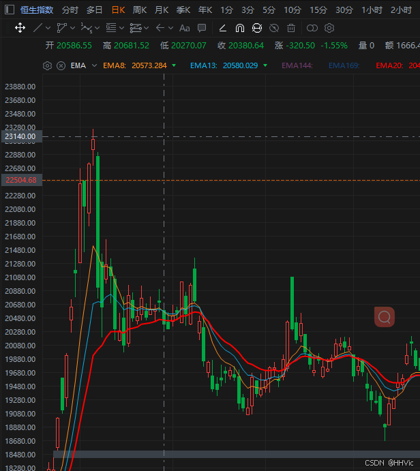Screen dimensions: 420x471
Task: Toggle the dimmed EMA169 label
Action: coord(344,65)
